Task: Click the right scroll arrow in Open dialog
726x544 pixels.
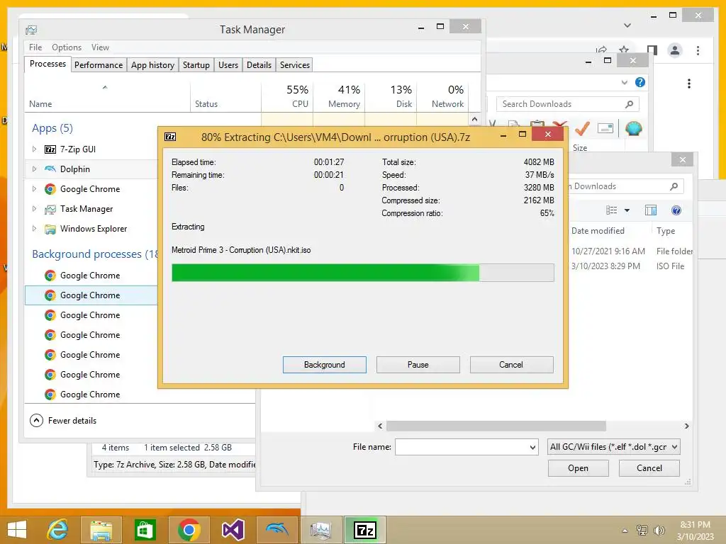Action: (x=686, y=426)
